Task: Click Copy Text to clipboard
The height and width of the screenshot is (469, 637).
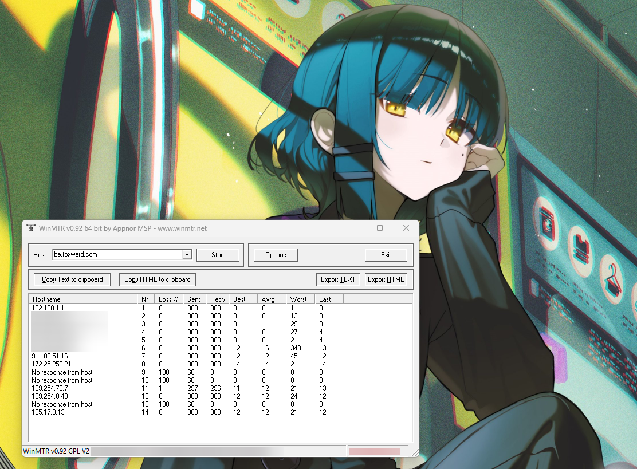Action: 72,280
